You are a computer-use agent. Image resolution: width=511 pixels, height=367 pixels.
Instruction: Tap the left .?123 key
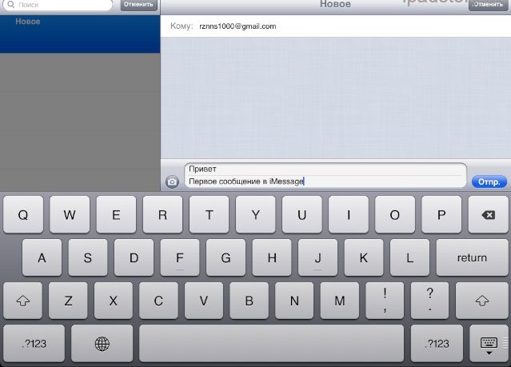point(34,344)
